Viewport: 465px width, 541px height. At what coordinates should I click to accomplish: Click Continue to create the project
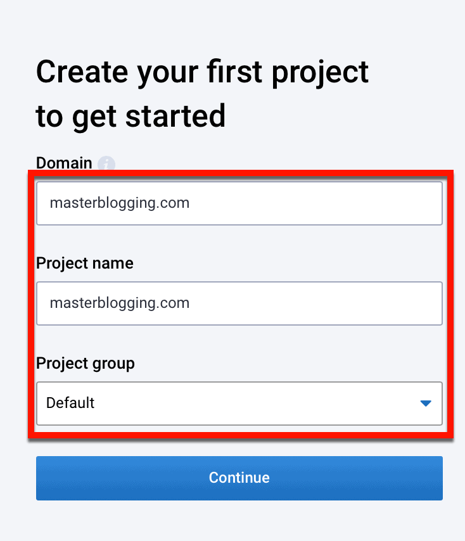(239, 478)
